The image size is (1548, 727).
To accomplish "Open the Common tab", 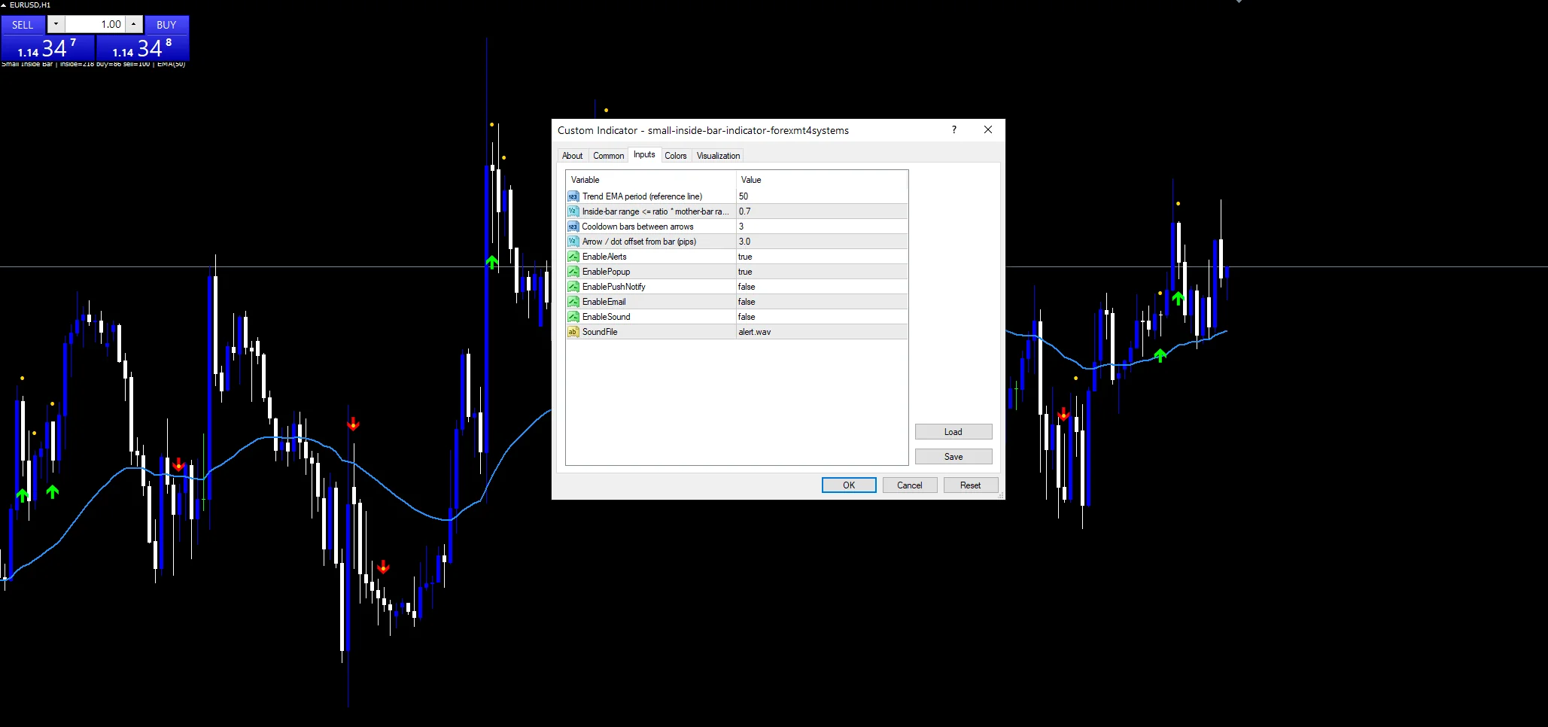I will 608,156.
